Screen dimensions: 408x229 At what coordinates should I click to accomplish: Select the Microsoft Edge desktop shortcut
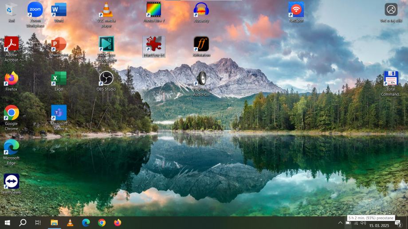11,152
